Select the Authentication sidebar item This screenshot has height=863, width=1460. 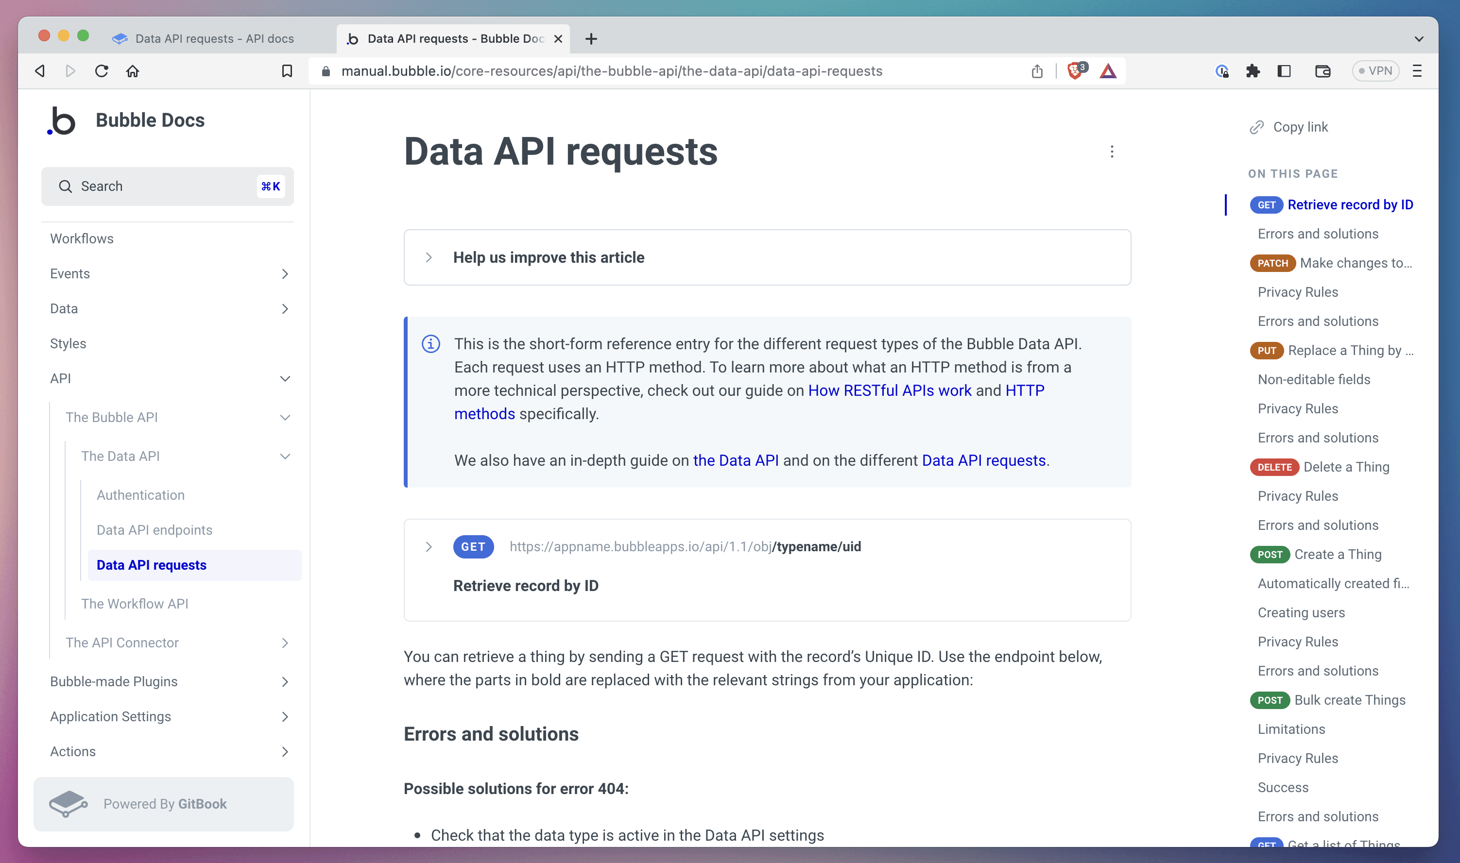pyautogui.click(x=141, y=494)
